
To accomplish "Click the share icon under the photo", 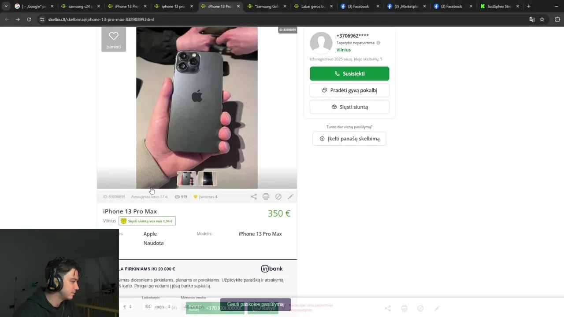I will point(254,197).
